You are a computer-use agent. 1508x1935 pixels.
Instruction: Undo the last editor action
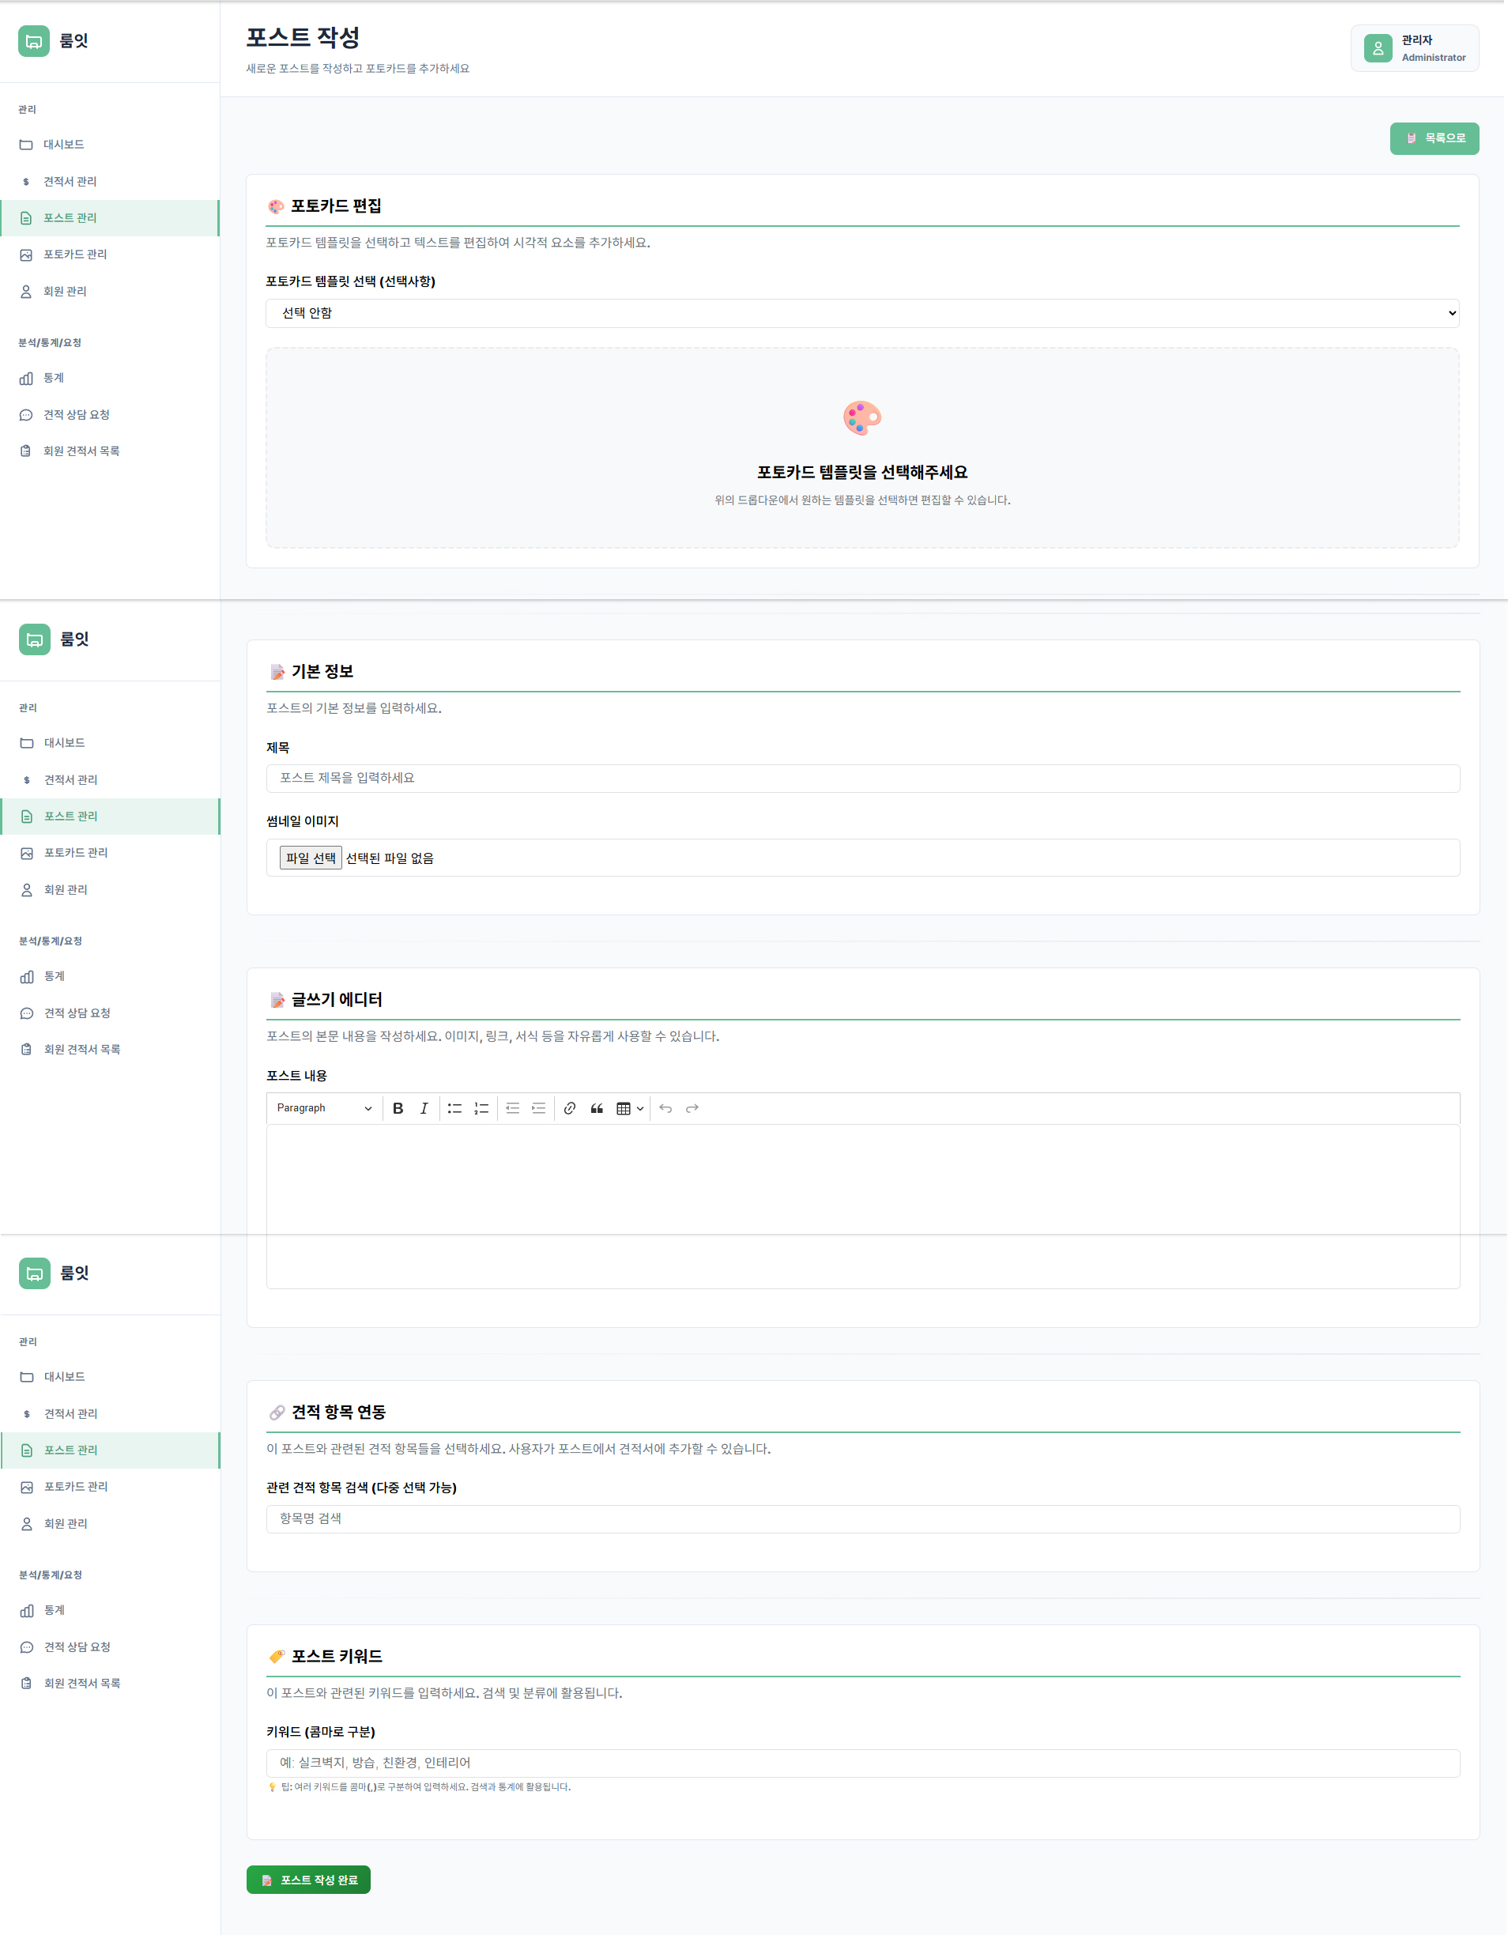click(665, 1108)
